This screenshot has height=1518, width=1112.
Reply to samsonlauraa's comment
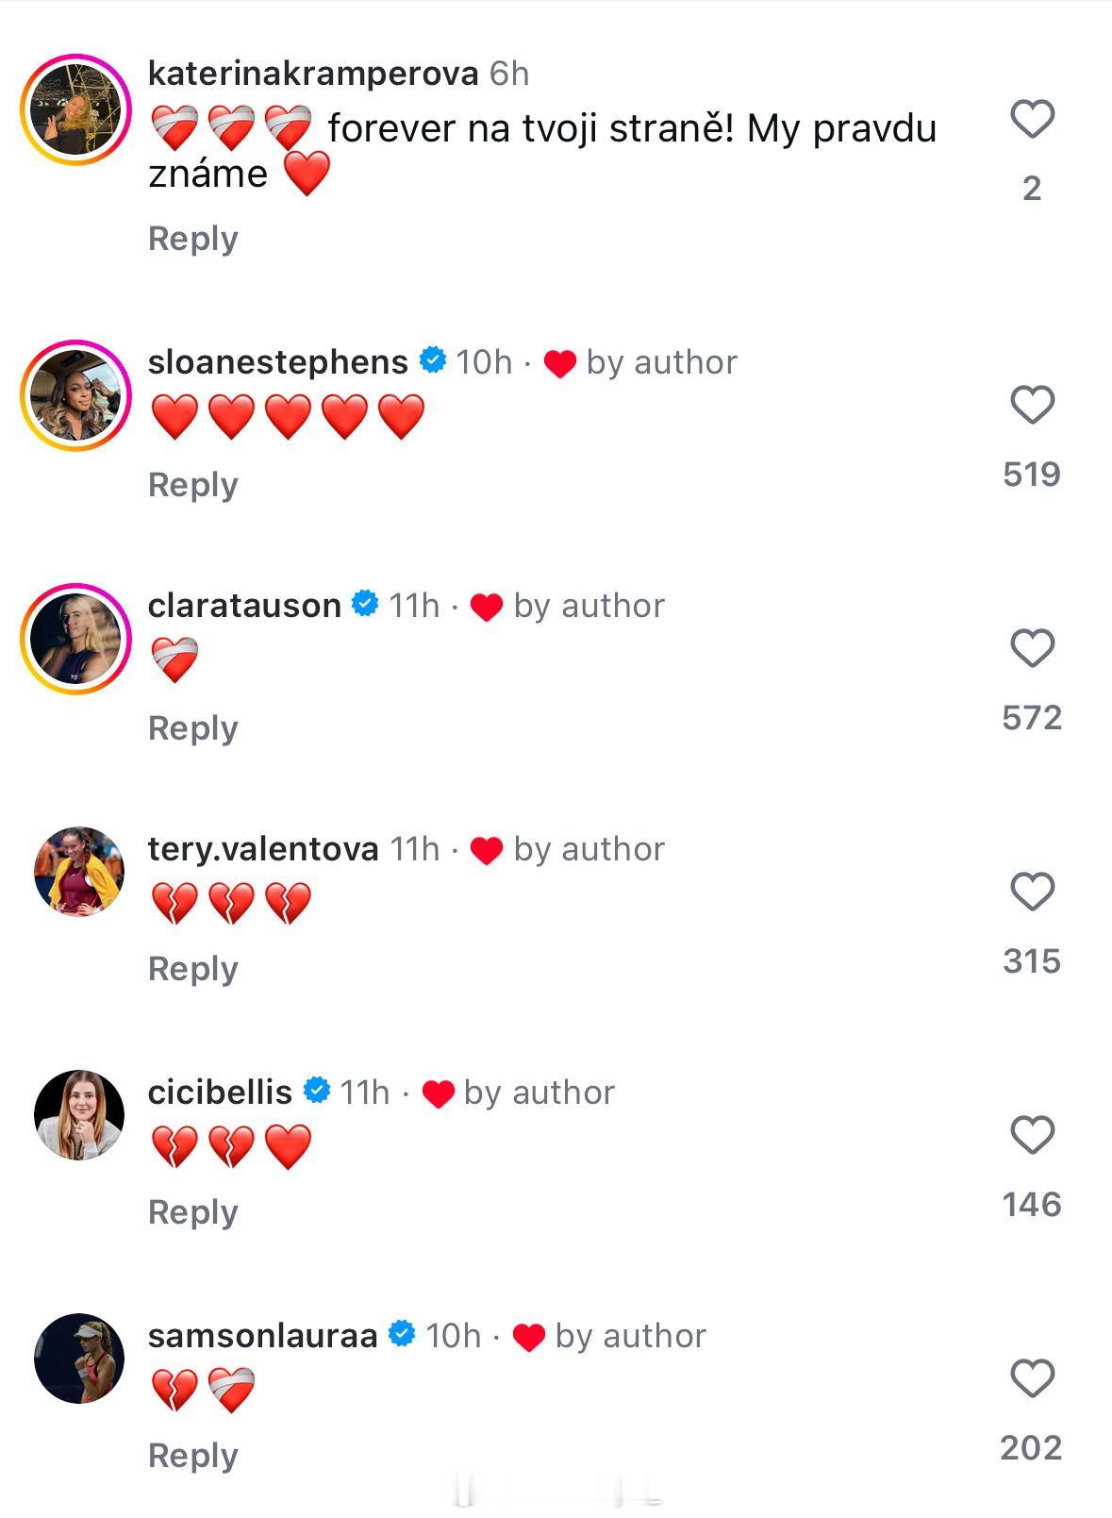(x=193, y=1456)
